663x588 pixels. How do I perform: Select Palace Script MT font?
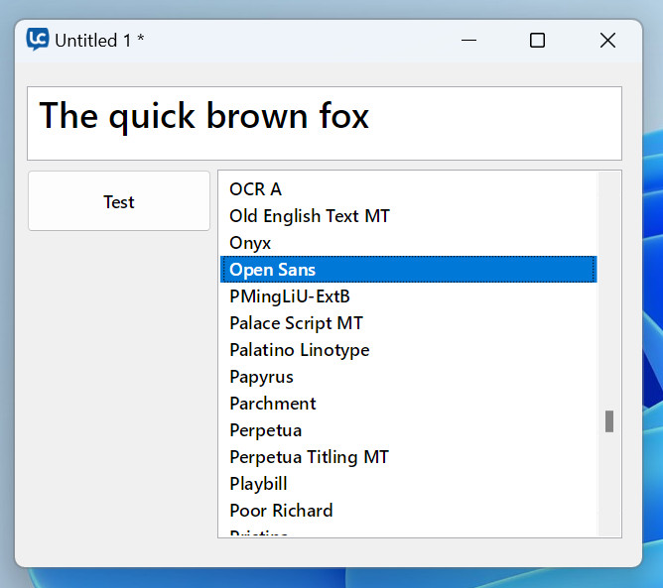[296, 323]
